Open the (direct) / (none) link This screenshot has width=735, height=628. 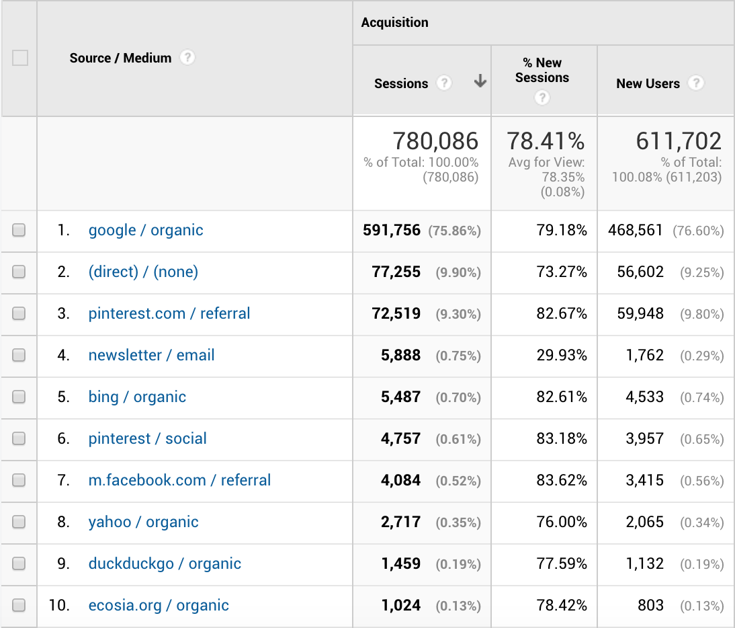pos(143,272)
